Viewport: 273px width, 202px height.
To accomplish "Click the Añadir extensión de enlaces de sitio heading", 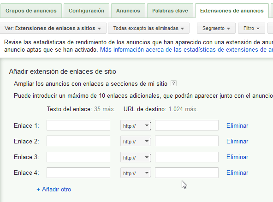I will pos(63,71).
